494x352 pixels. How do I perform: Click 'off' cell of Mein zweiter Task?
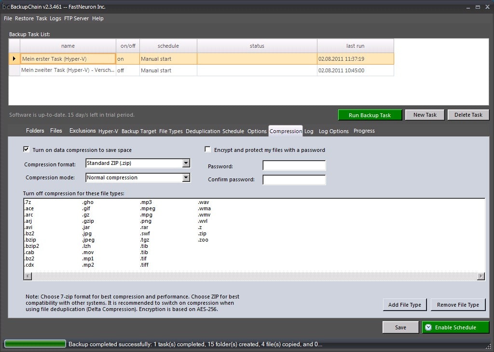point(128,70)
